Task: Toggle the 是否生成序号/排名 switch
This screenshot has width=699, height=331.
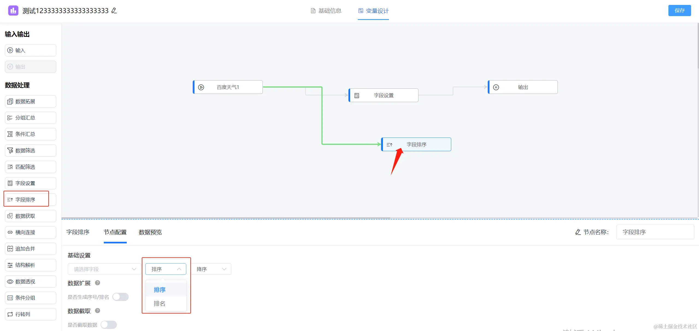Action: [x=120, y=297]
